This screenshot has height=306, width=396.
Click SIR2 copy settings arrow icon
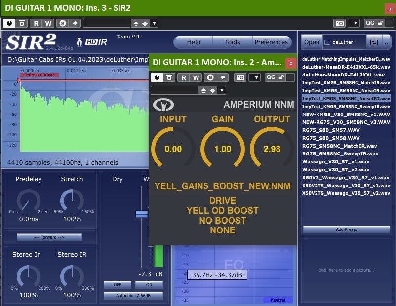75,23
